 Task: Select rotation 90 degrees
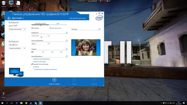(x=43, y=52)
